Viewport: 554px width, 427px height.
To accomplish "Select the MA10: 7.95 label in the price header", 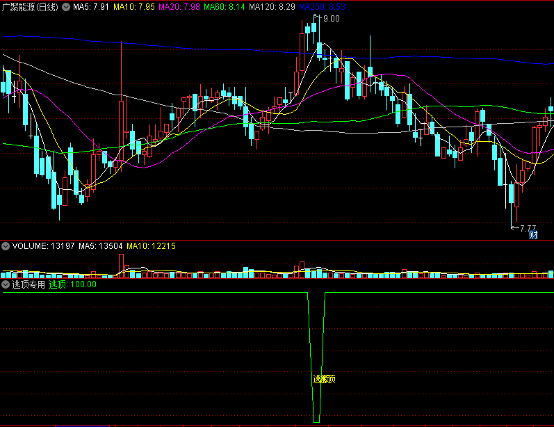I will click(134, 7).
